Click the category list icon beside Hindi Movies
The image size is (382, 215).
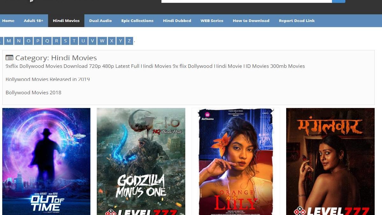point(9,58)
